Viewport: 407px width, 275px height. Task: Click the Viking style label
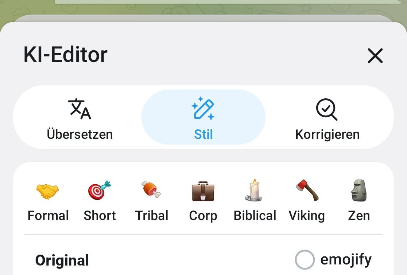coord(307,216)
